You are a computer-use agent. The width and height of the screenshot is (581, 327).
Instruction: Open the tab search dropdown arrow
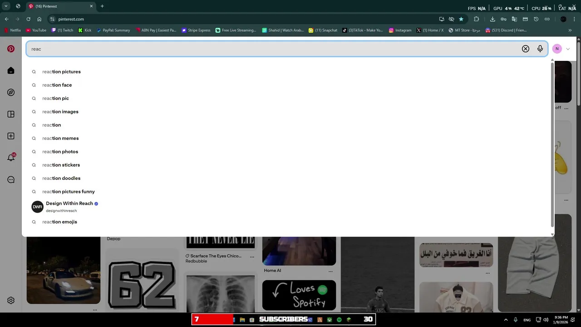[x=6, y=6]
